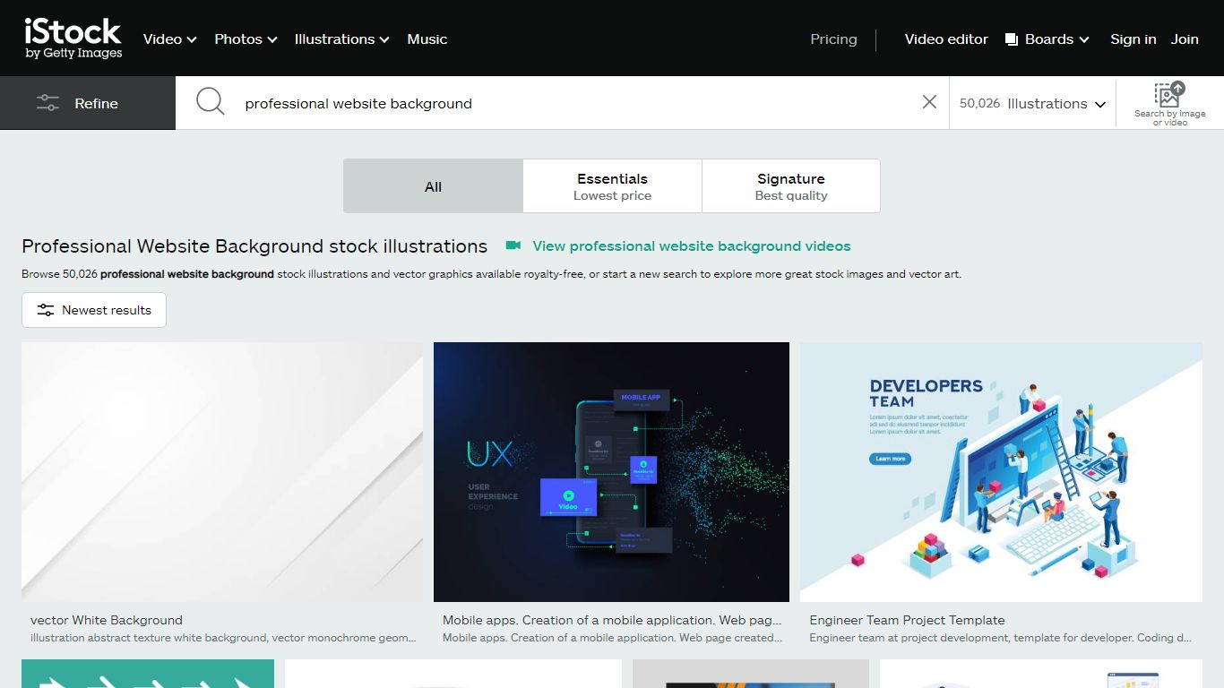Expand the Illustrations navigation menu

[x=341, y=39]
